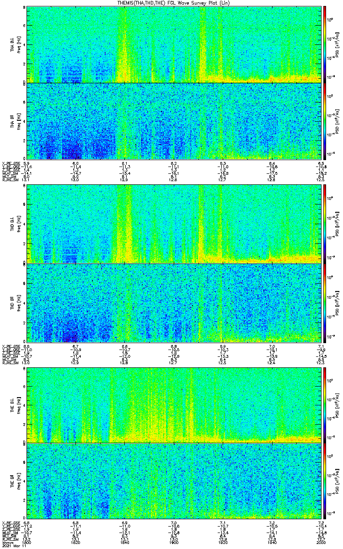The width and height of the screenshot is (343, 549).
Task: Select the THD B-parallel spectrogram panel
Action: (174, 302)
